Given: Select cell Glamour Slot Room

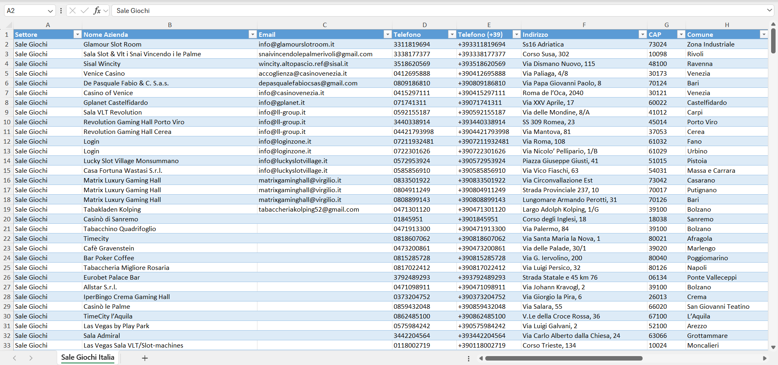Looking at the screenshot, I should (169, 44).
